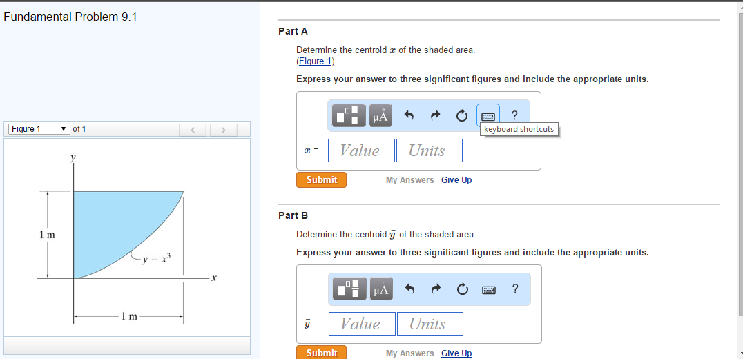Open the Figure 1 link in Part A

click(x=316, y=61)
